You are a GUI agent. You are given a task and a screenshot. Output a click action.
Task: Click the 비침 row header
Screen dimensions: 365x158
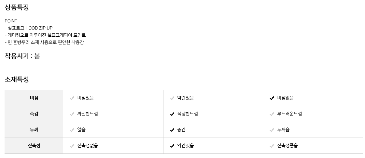click(x=34, y=98)
